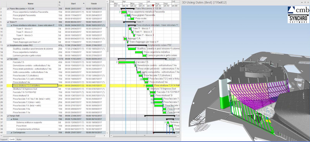Collapse the Trave Y summary task
The height and width of the screenshot is (142, 310).
(x=8, y=22)
